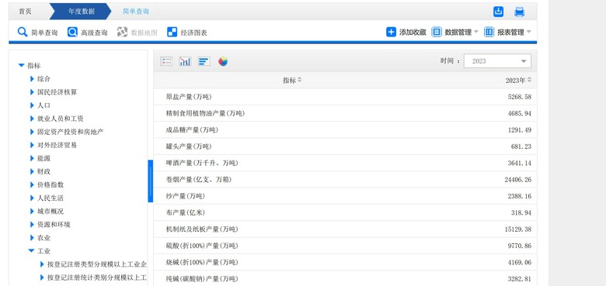Select 烧碱(折100%)产量(万吨) row
Image resolution: width=606 pixels, height=286 pixels.
click(x=345, y=263)
